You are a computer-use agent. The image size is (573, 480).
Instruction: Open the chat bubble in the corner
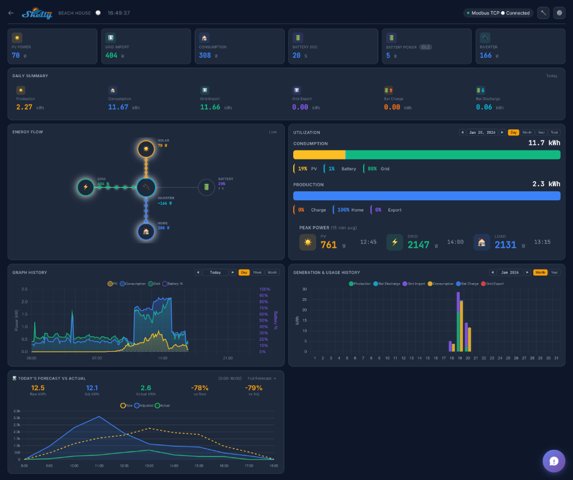[x=553, y=461]
